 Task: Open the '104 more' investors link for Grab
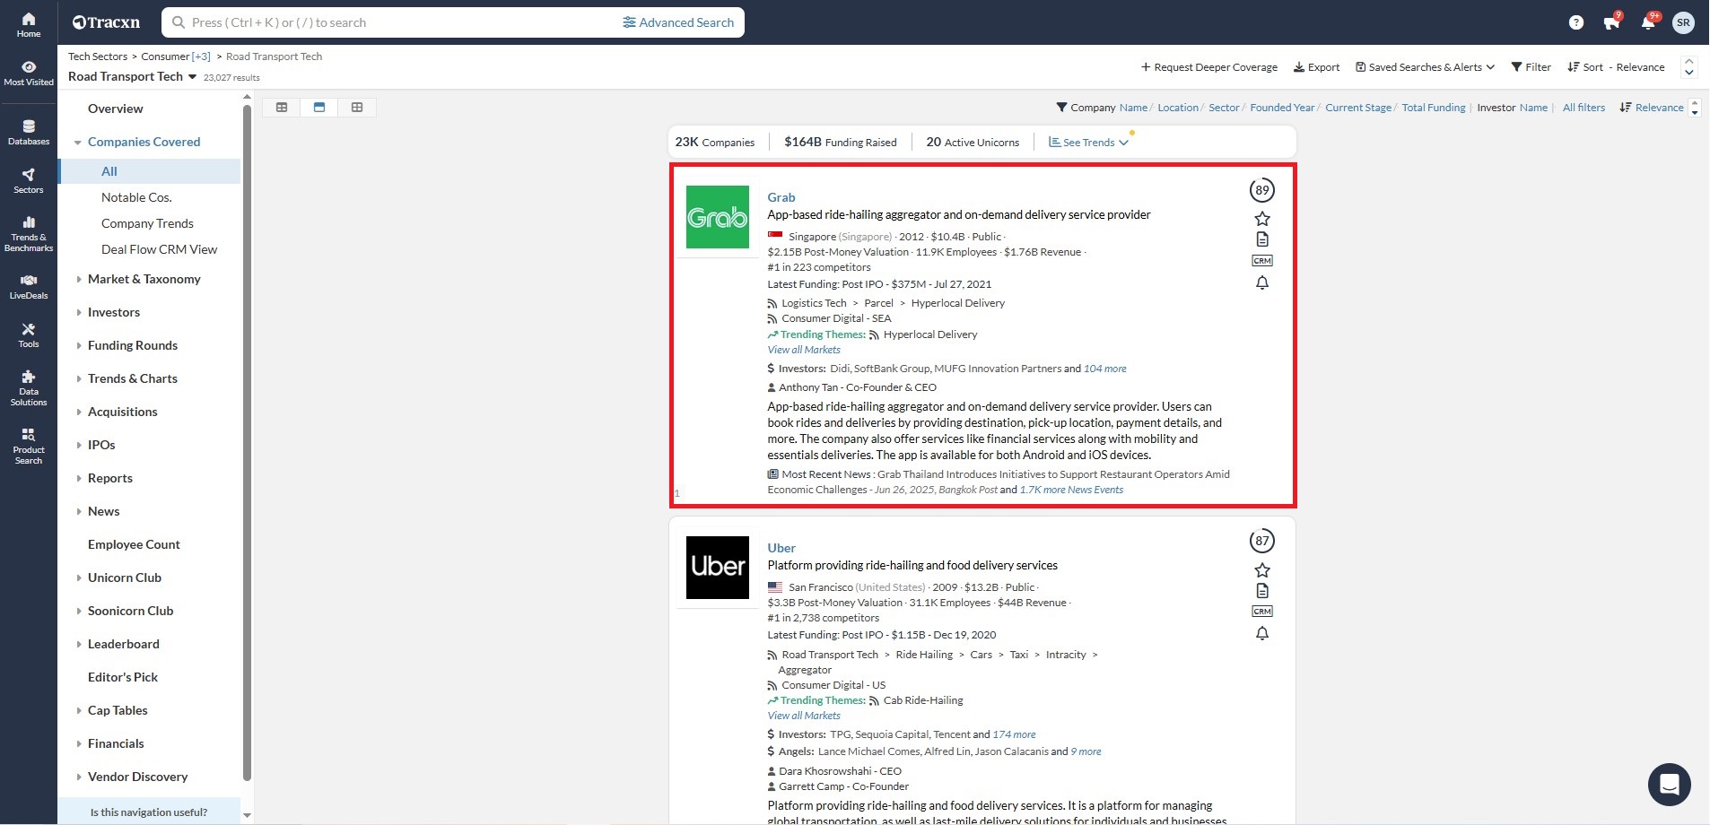(x=1104, y=369)
